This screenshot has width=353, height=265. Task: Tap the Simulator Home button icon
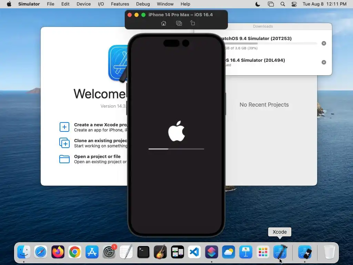click(x=164, y=23)
